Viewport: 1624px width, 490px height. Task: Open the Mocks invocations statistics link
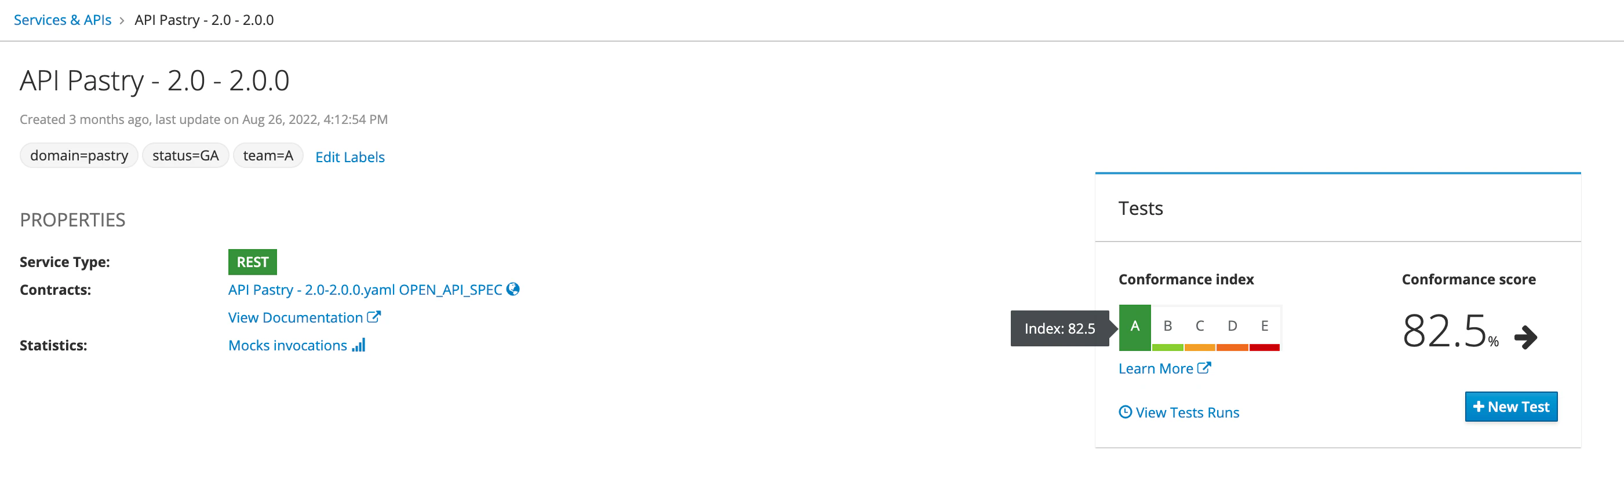click(x=287, y=345)
